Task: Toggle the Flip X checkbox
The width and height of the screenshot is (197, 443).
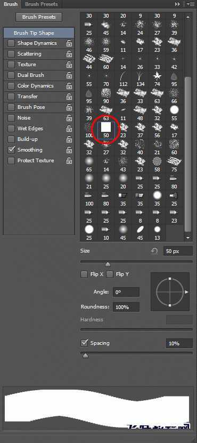Action: tap(84, 274)
